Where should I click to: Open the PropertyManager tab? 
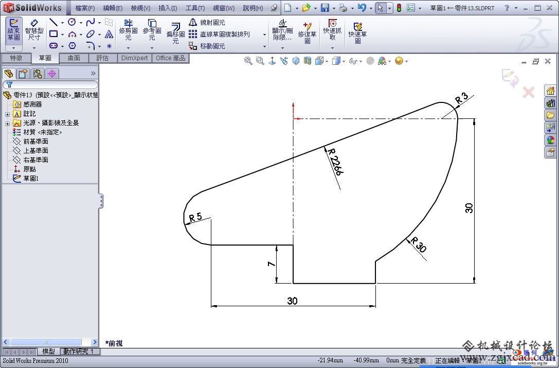click(x=23, y=74)
